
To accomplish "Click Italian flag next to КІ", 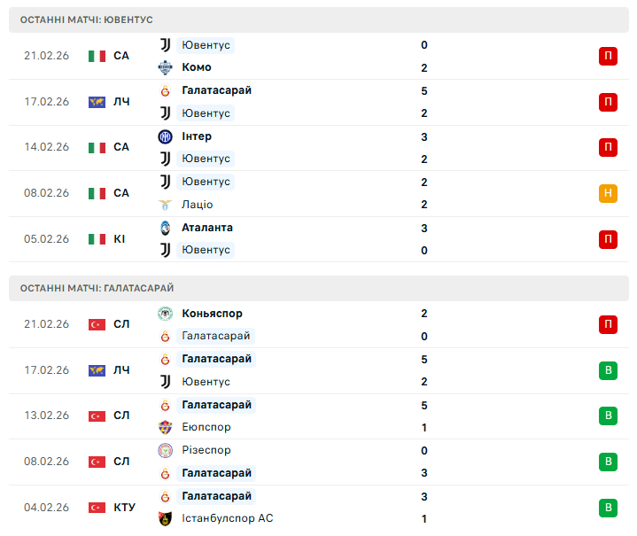I will point(97,239).
